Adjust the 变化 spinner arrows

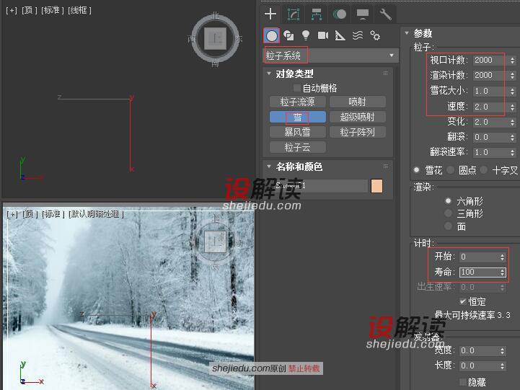point(512,122)
